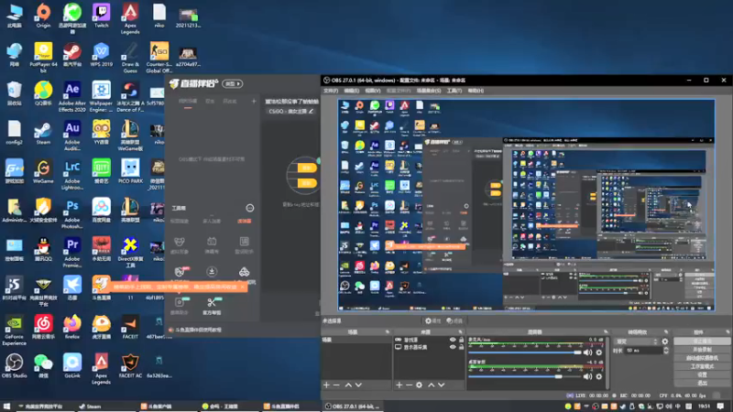This screenshot has height=412, width=733.
Task: Add a new source with the plus icon
Action: click(x=399, y=385)
